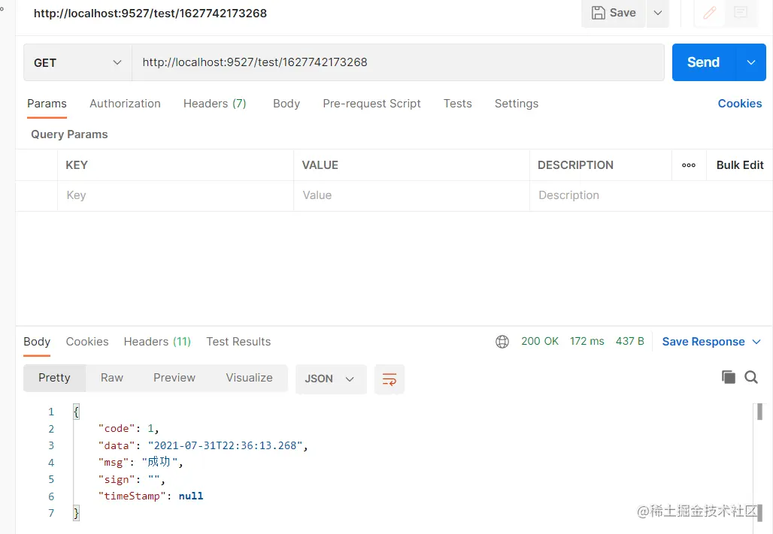The image size is (773, 534).
Task: Toggle line wrapping in the response viewer
Action: pyautogui.click(x=389, y=379)
